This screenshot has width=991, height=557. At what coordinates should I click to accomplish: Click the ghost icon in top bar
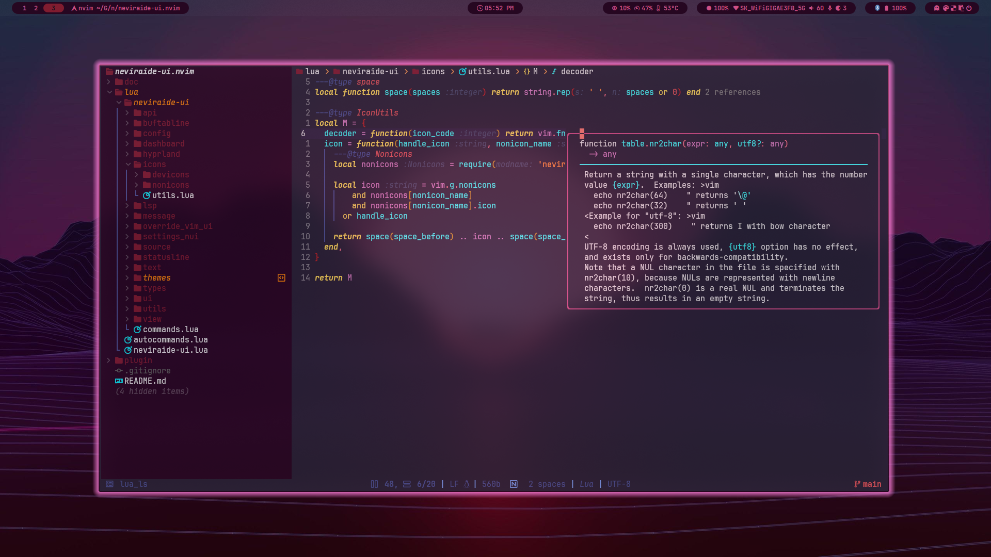click(x=937, y=8)
